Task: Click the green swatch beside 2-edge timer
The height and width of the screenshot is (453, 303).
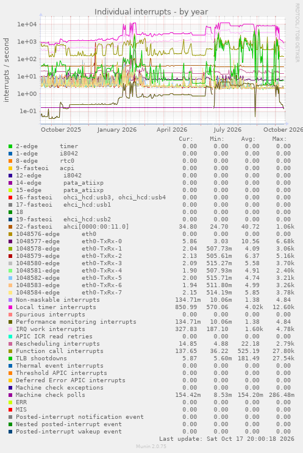Action: coord(10,146)
